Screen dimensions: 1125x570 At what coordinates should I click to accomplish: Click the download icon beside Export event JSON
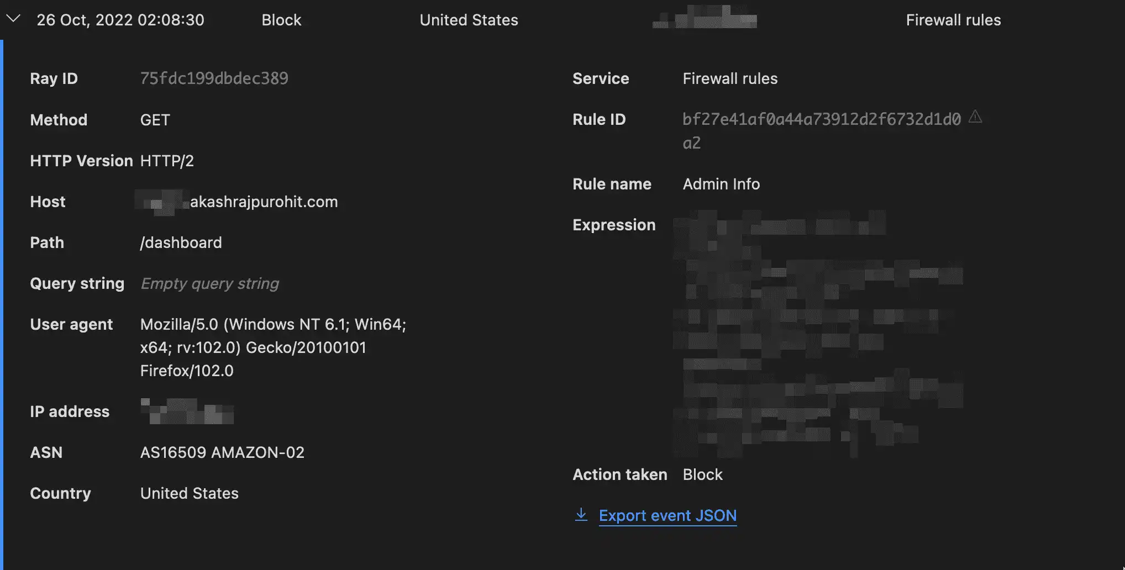tap(581, 515)
